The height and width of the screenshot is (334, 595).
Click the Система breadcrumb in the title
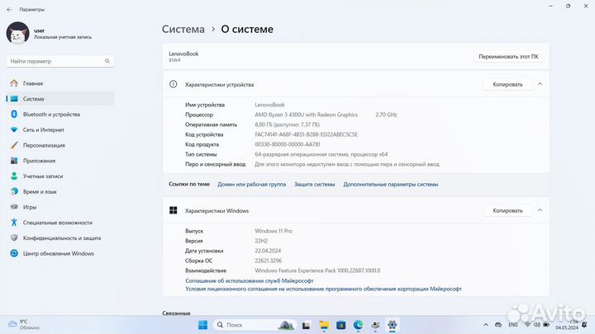pos(183,29)
